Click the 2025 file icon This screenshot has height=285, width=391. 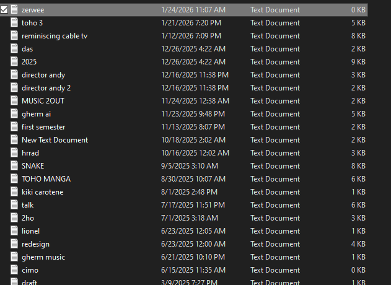pos(15,62)
